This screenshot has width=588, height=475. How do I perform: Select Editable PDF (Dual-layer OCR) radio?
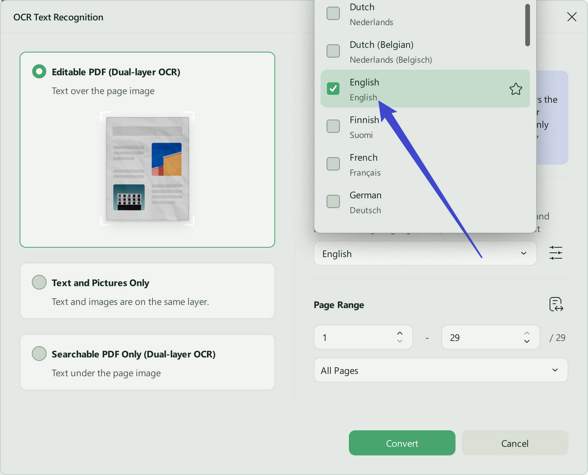39,71
